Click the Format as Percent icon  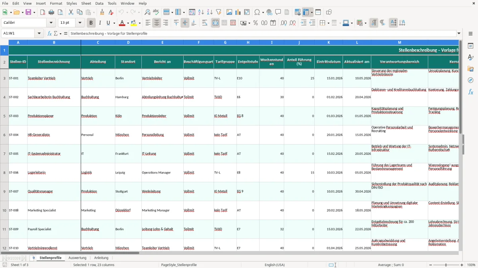pos(255,23)
